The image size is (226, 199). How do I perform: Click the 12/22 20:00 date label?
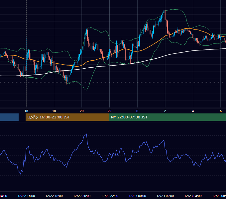82,196
